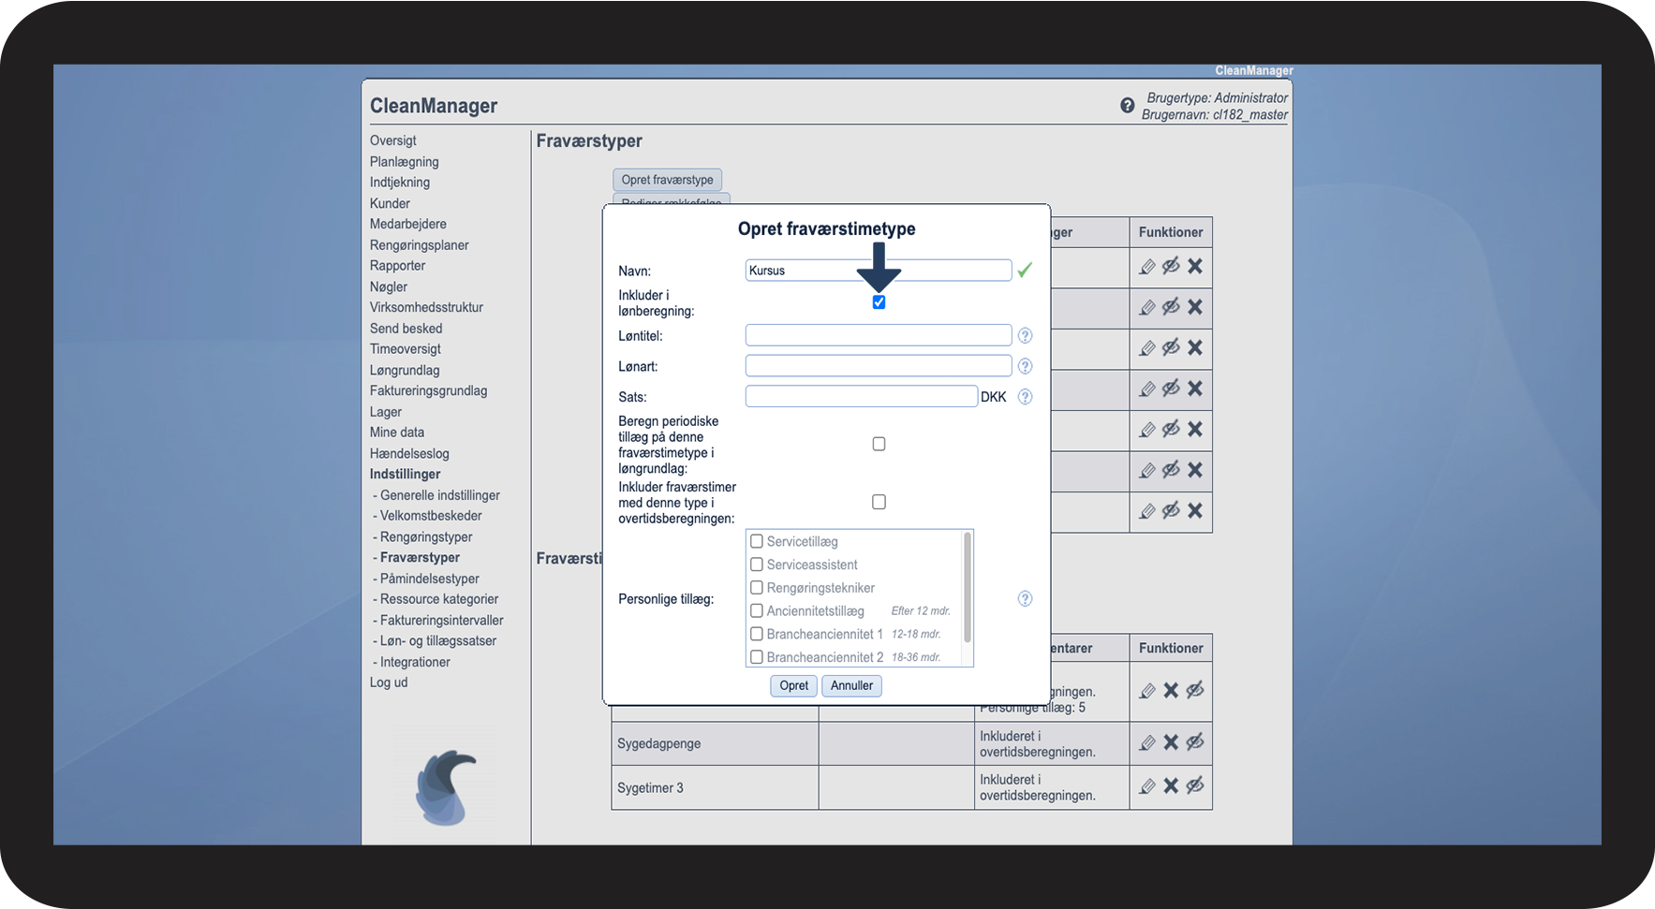The image size is (1655, 909).
Task: Hide the Sygedagpenge row
Action: click(1195, 742)
